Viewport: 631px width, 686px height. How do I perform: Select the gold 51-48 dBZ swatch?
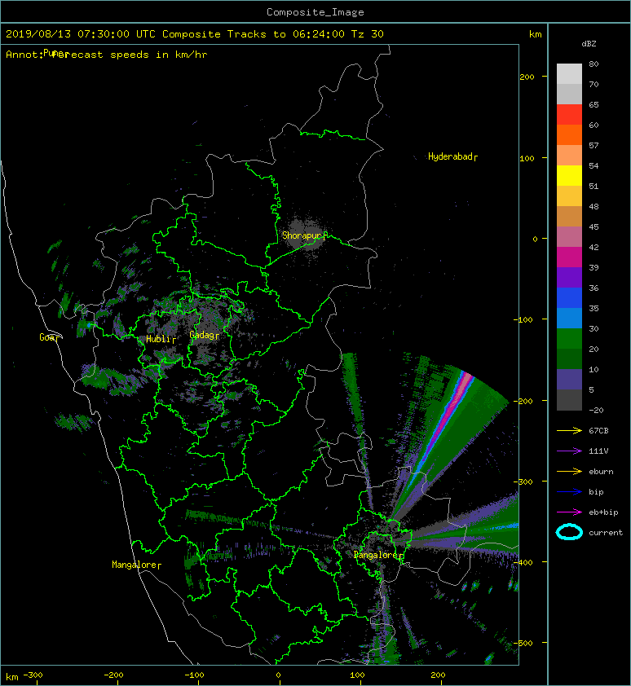(x=569, y=196)
